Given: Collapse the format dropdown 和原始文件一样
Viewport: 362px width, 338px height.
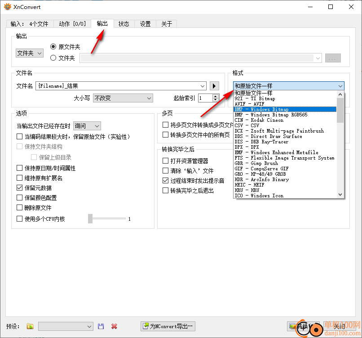Looking at the screenshot, I should [289, 86].
